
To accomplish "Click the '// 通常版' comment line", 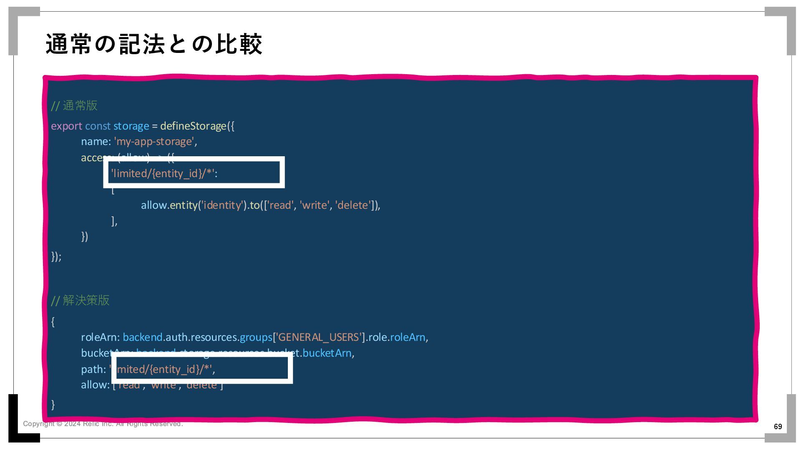I will (x=74, y=106).
